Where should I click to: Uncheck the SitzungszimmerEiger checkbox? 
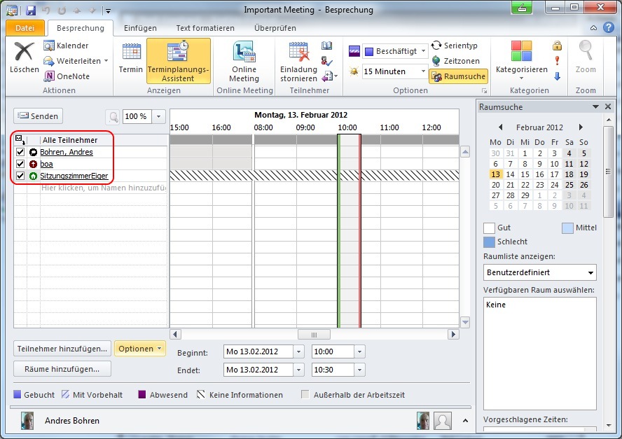pos(20,176)
